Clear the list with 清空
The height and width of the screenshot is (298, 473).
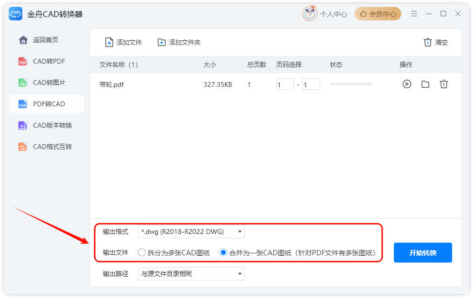pos(436,43)
